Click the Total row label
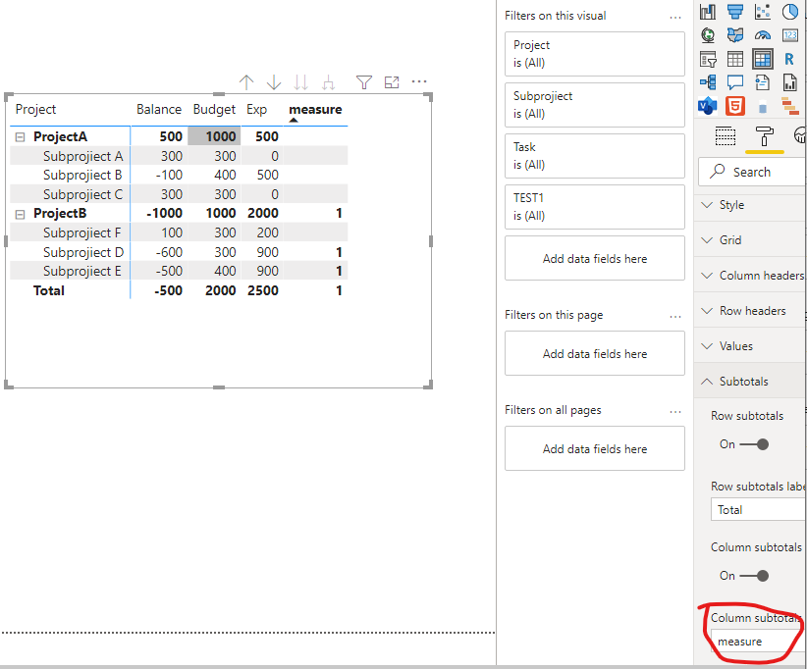The image size is (807, 669). coord(49,291)
